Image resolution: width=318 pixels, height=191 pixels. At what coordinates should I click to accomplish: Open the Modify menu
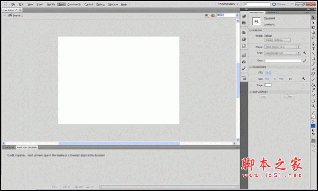coord(51,4)
